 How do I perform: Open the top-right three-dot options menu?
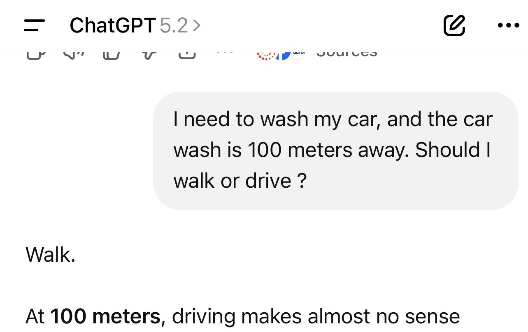click(x=508, y=25)
